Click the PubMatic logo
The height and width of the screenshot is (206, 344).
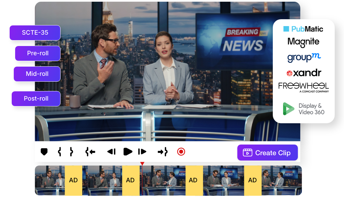(x=303, y=29)
